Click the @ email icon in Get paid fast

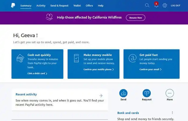132,58
